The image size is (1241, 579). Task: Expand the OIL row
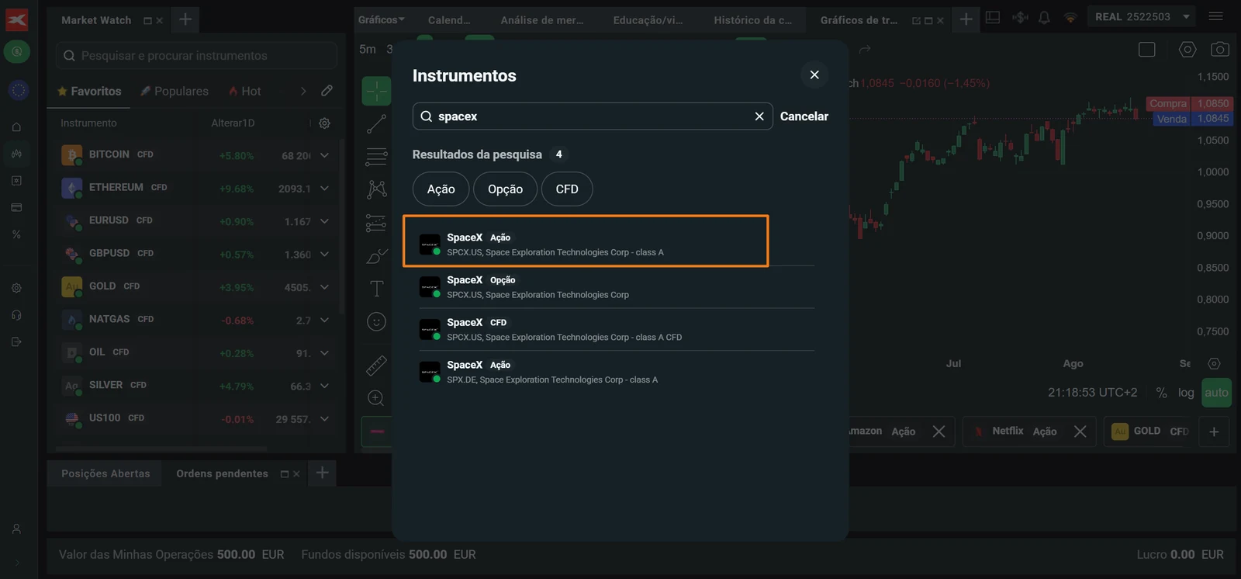click(x=324, y=353)
